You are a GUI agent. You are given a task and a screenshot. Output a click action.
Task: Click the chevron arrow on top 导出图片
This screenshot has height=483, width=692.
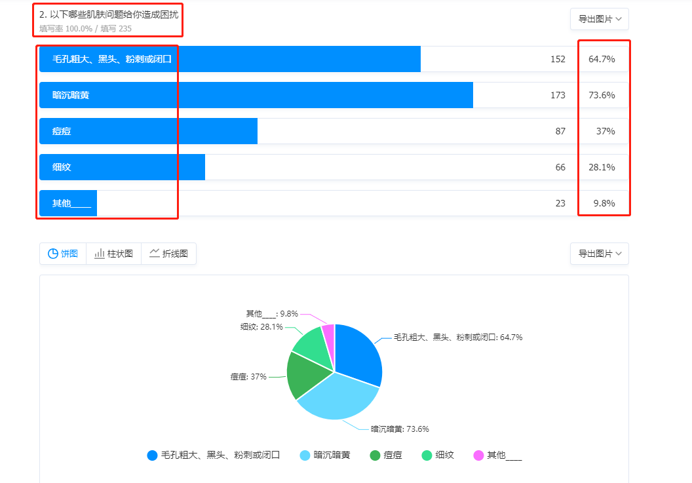tap(619, 19)
